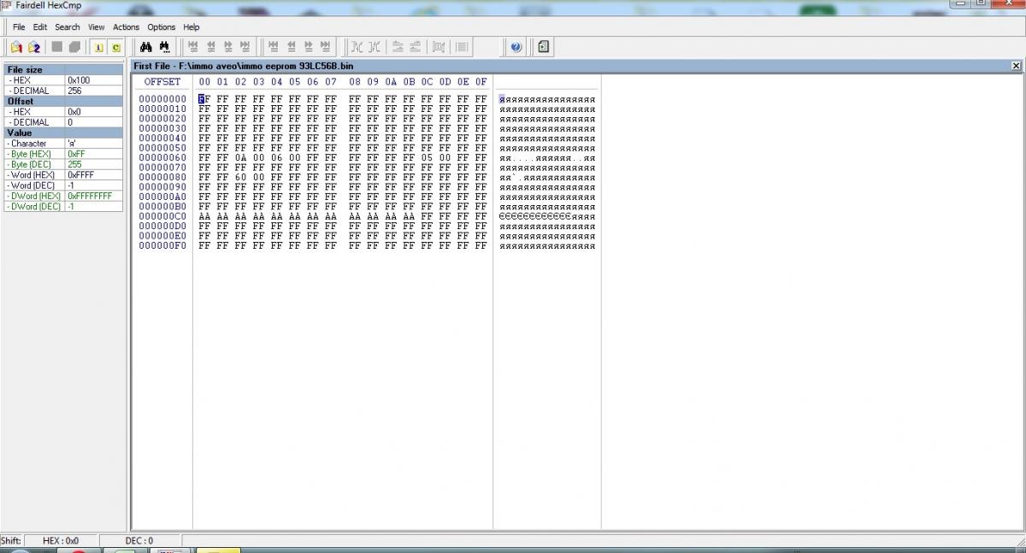
Task: Open second file toolbar icon
Action: [x=34, y=47]
